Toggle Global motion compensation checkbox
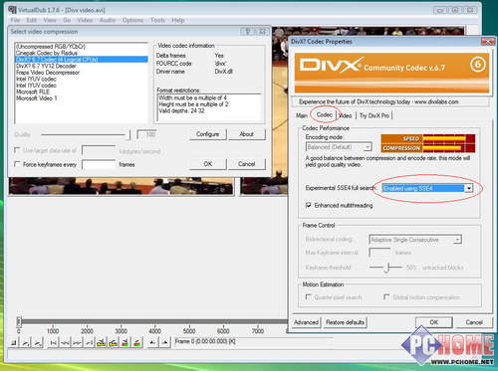498x371 pixels. pyautogui.click(x=386, y=296)
